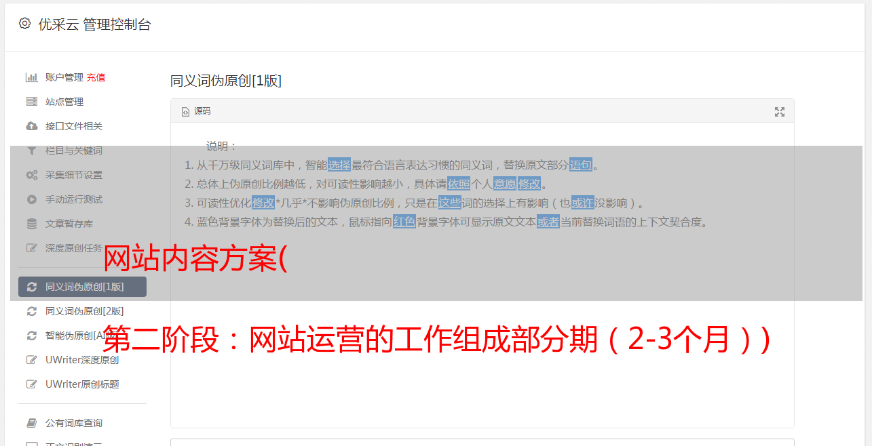Click the UWriter深度原创 edit icon
Screen dimensions: 872x446
(x=31, y=360)
